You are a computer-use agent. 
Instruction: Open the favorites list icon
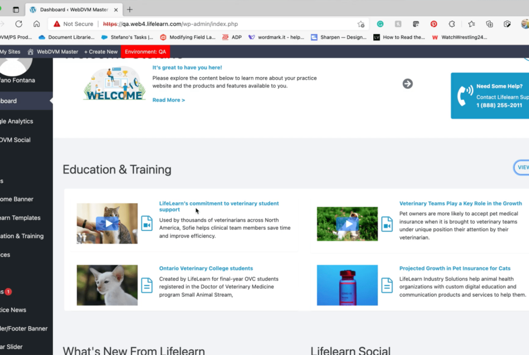coord(471,24)
